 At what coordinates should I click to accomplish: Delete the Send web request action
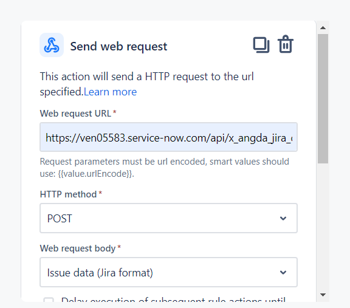tap(286, 44)
